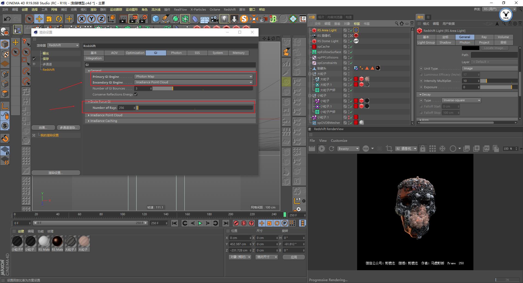This screenshot has height=283, width=523.
Task: Click the 应用 apply button
Action: [294, 257]
